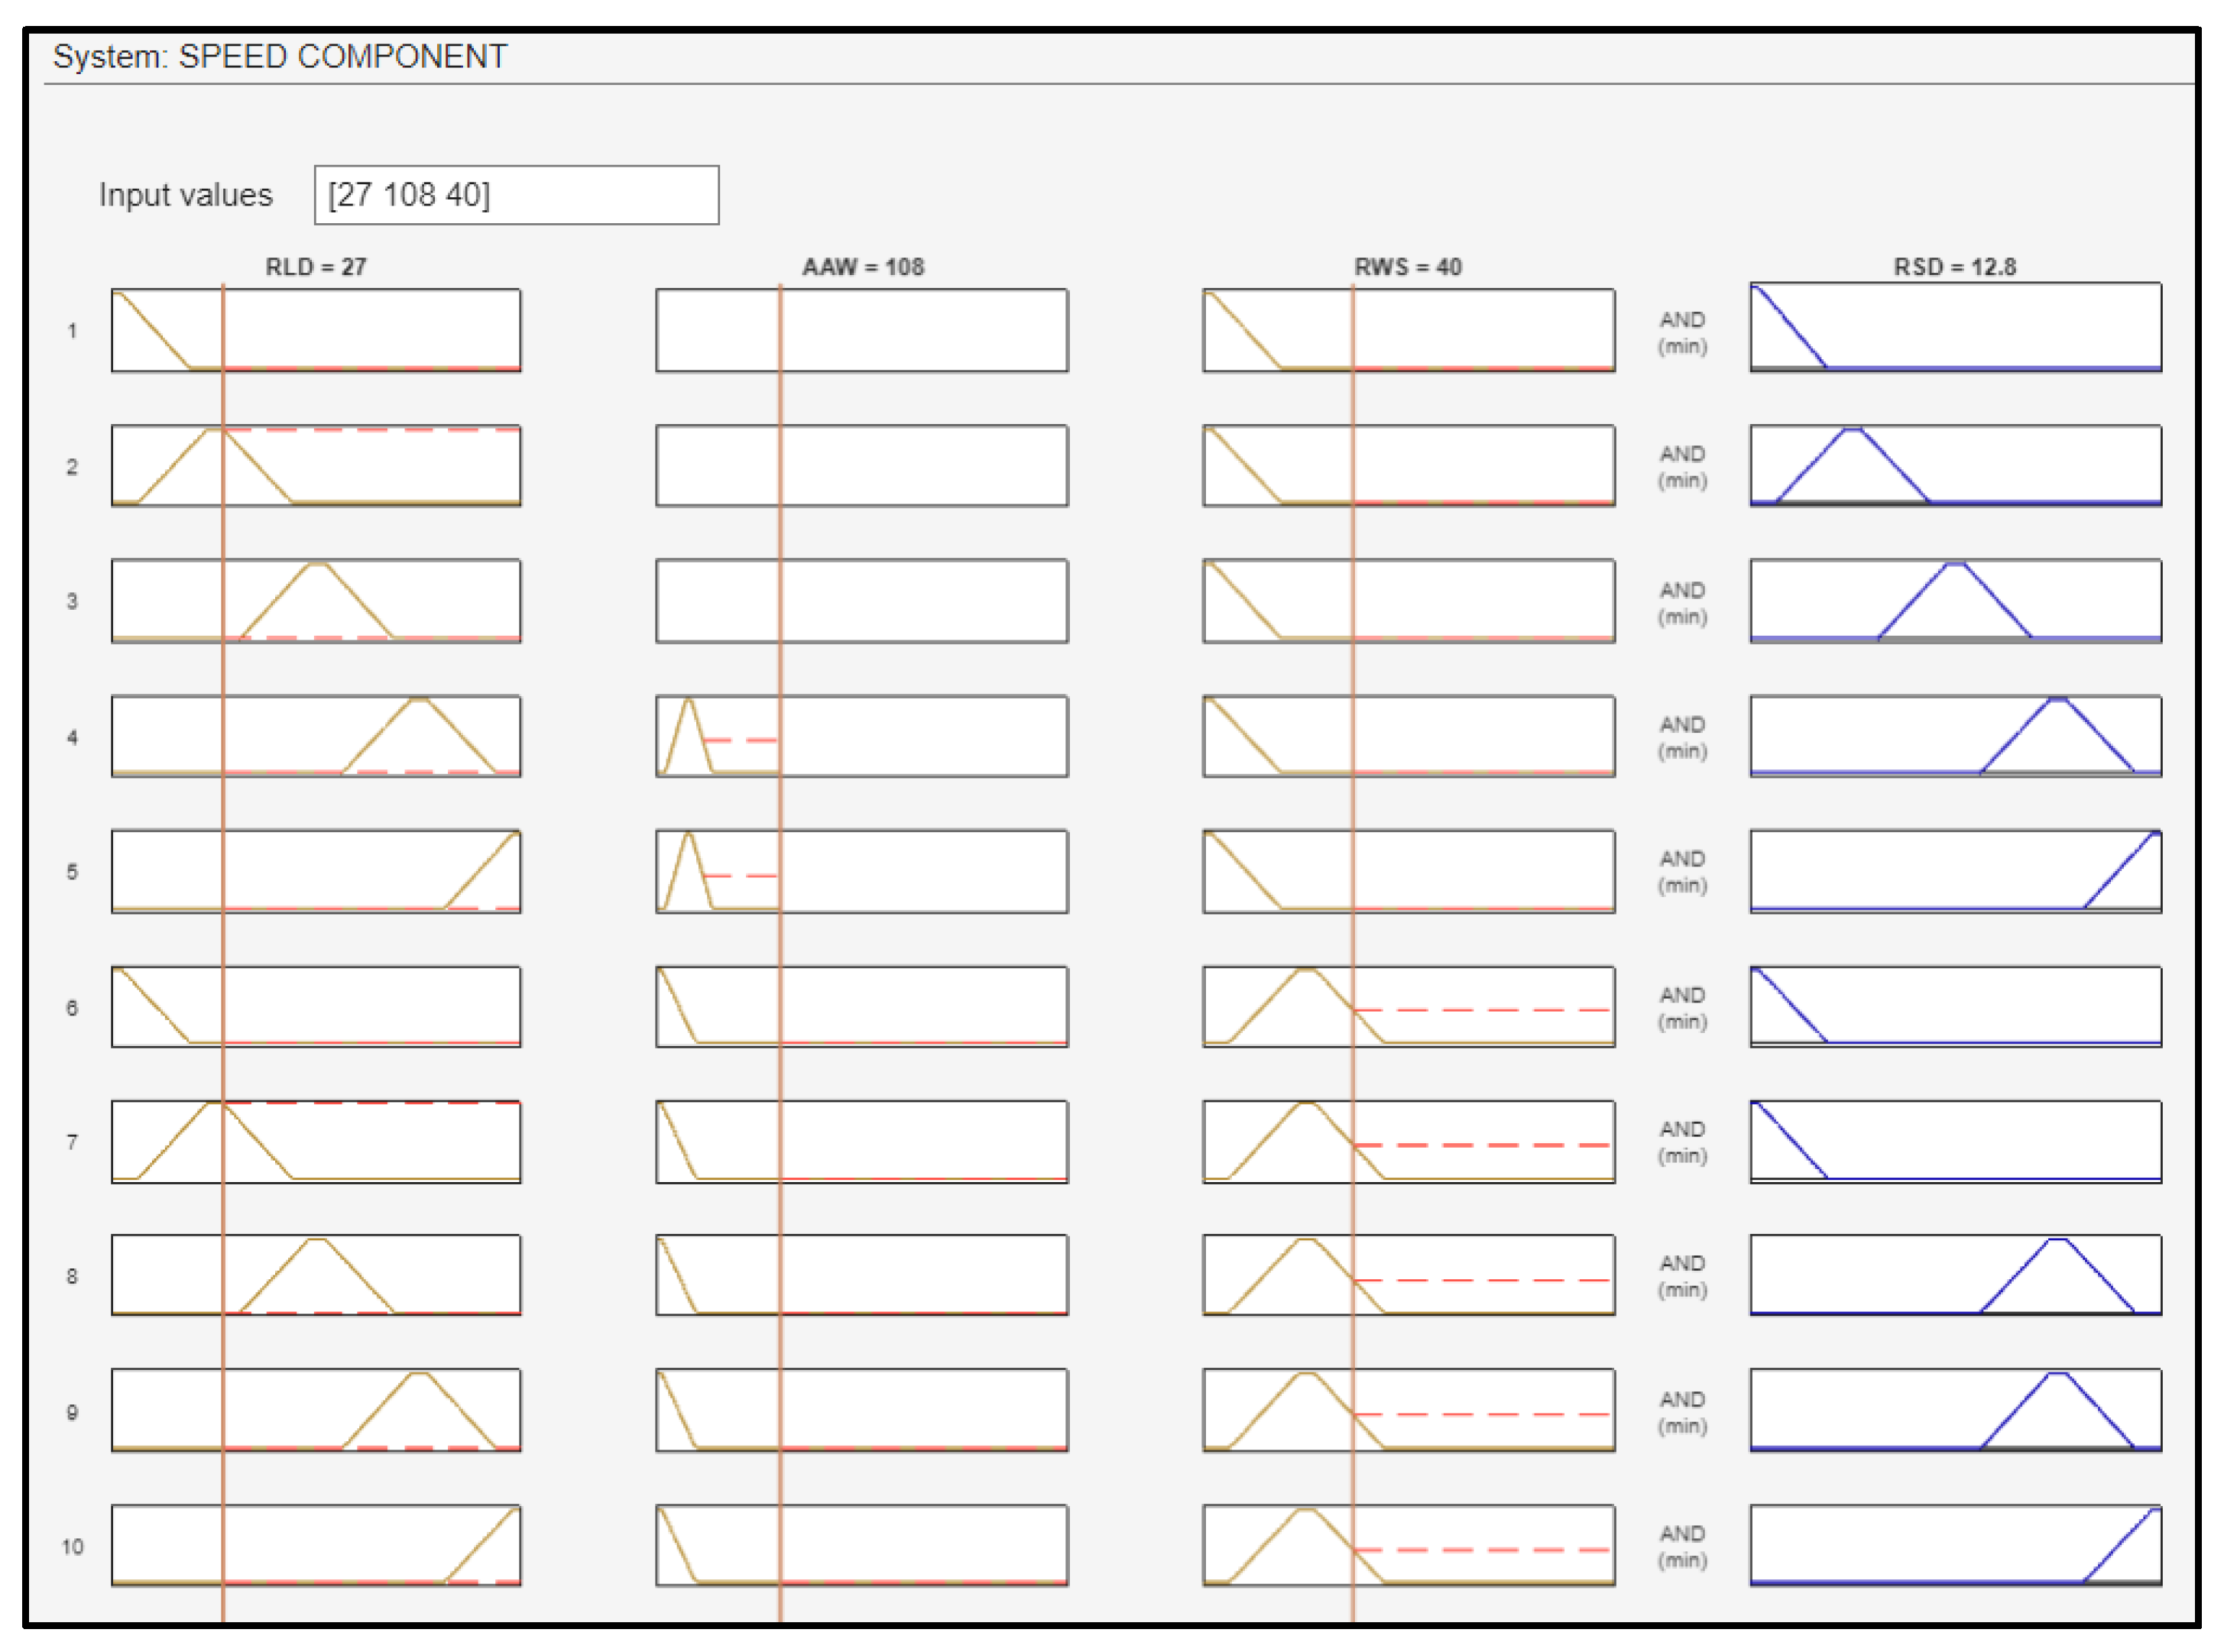This screenshot has width=2224, height=1652.
Task: Click rule 1 RLD membership plot
Action: 316,330
